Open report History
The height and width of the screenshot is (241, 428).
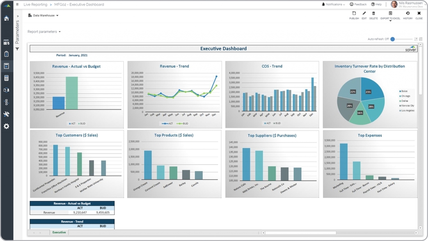point(408,15)
